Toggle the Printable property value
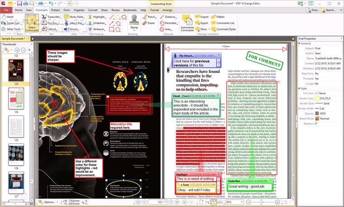344x207 pixels. coord(317,78)
